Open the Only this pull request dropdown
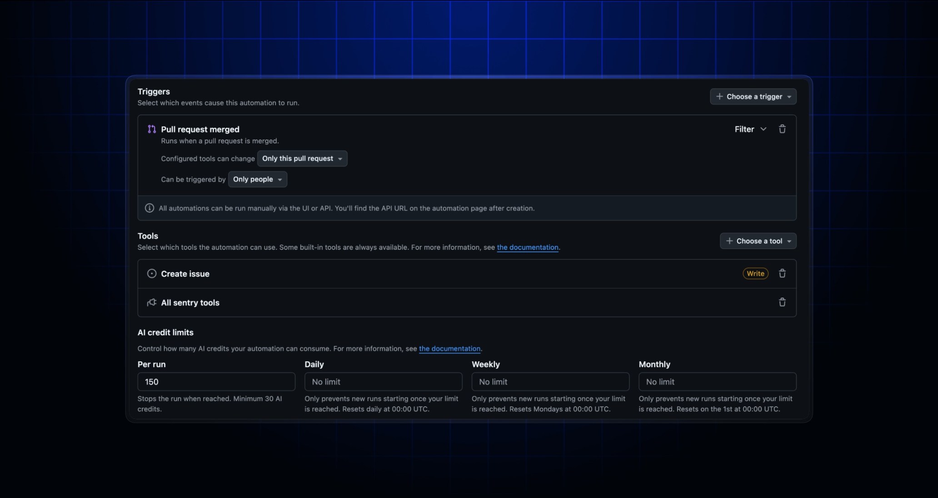This screenshot has width=938, height=498. 302,159
